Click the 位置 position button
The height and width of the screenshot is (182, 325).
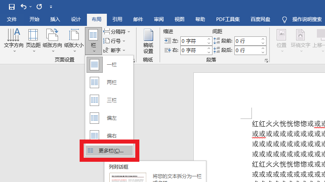tap(281, 40)
